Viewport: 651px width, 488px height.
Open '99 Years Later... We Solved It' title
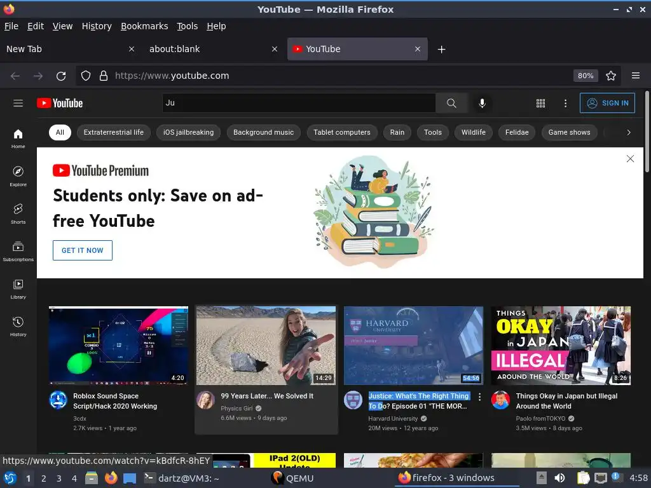pyautogui.click(x=267, y=396)
